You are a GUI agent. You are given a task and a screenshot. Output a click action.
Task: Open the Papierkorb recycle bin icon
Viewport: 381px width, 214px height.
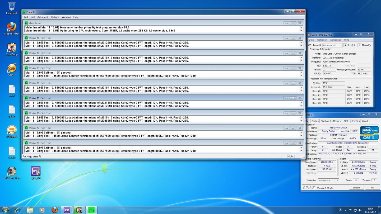(x=12, y=8)
